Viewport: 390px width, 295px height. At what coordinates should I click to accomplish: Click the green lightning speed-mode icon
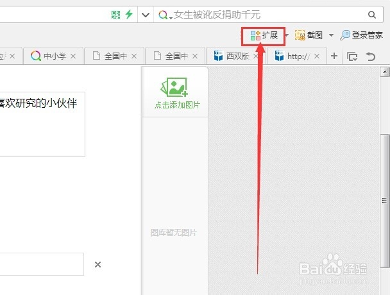point(129,14)
